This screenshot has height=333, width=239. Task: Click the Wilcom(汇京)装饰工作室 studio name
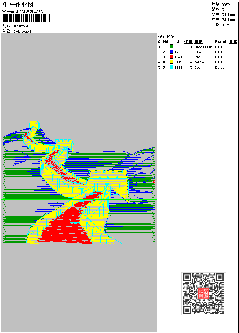[23, 12]
